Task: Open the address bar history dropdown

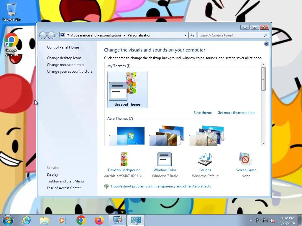Action: [186, 35]
